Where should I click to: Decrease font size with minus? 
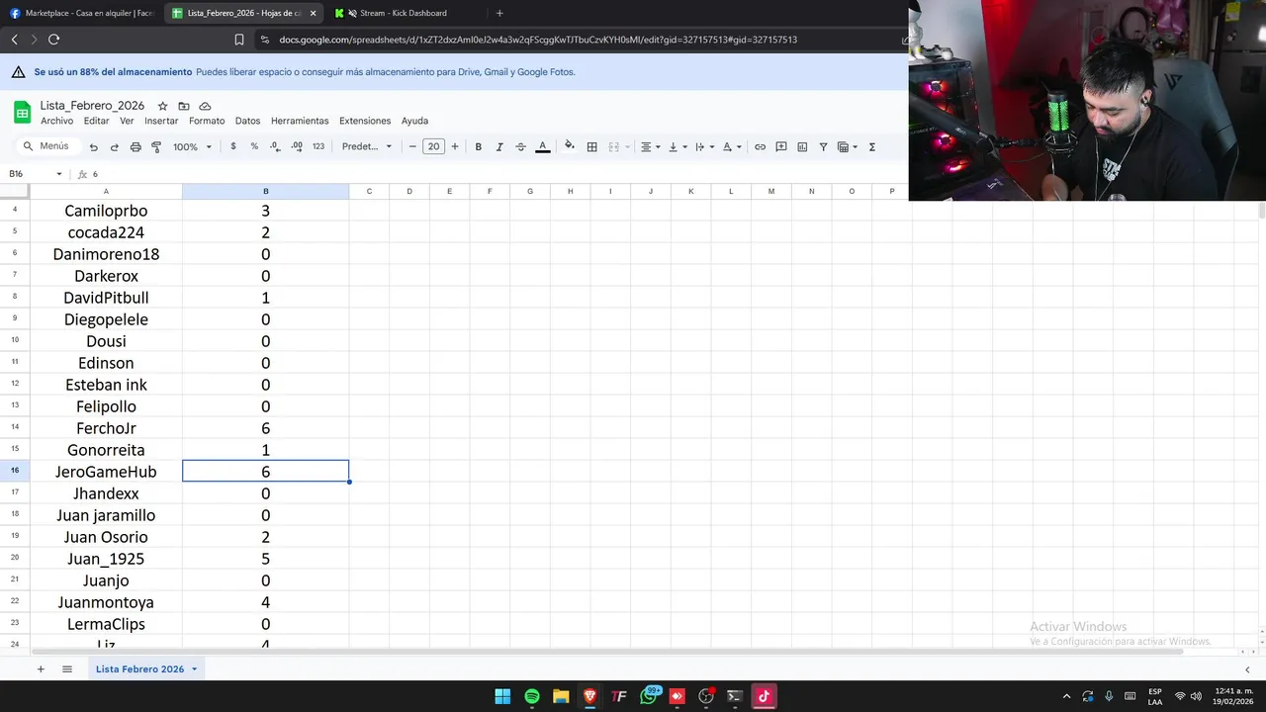[412, 146]
